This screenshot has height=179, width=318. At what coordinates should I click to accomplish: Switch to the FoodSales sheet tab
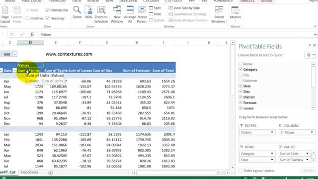[x=30, y=172]
